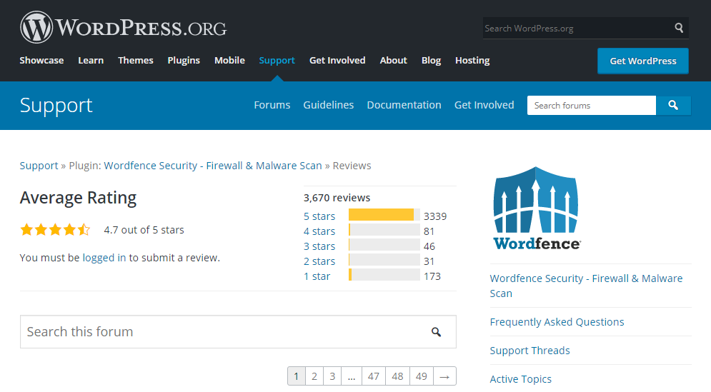Filter reviews by 1 star

[x=317, y=276]
